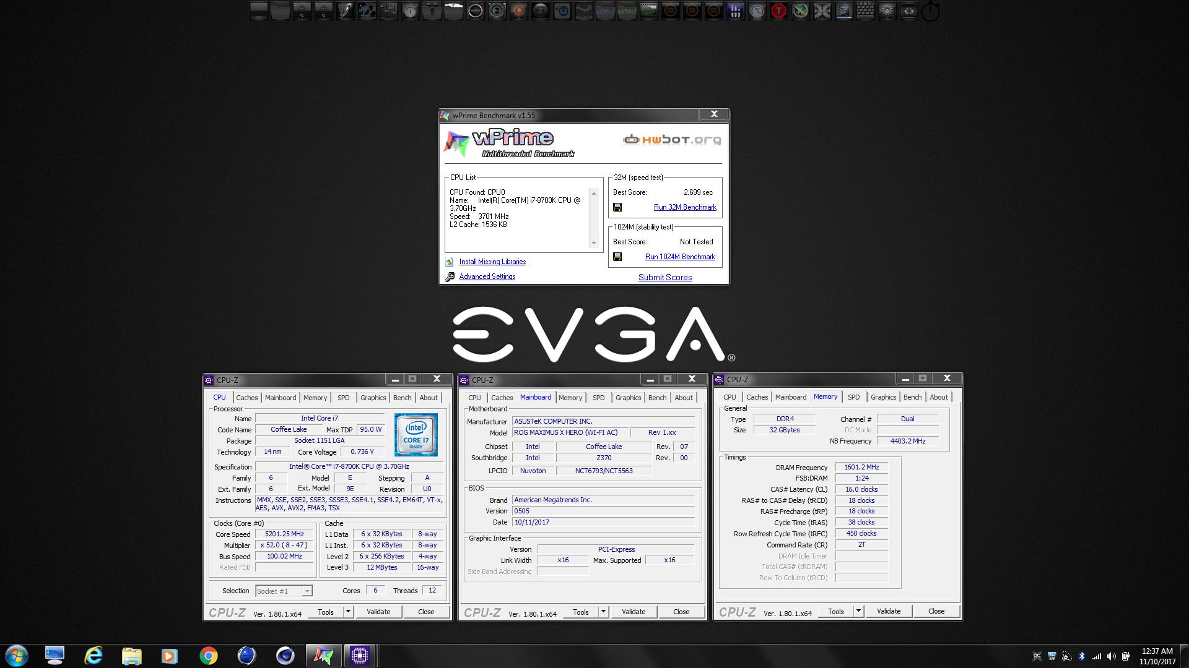Screen dimensions: 1189x668
Task: Switch to CPU-Z taskbar button
Action: [x=359, y=656]
